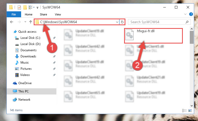Screen dimensions: 198x121
Task: Click the Back navigation arrow
Action: (x=12, y=22)
